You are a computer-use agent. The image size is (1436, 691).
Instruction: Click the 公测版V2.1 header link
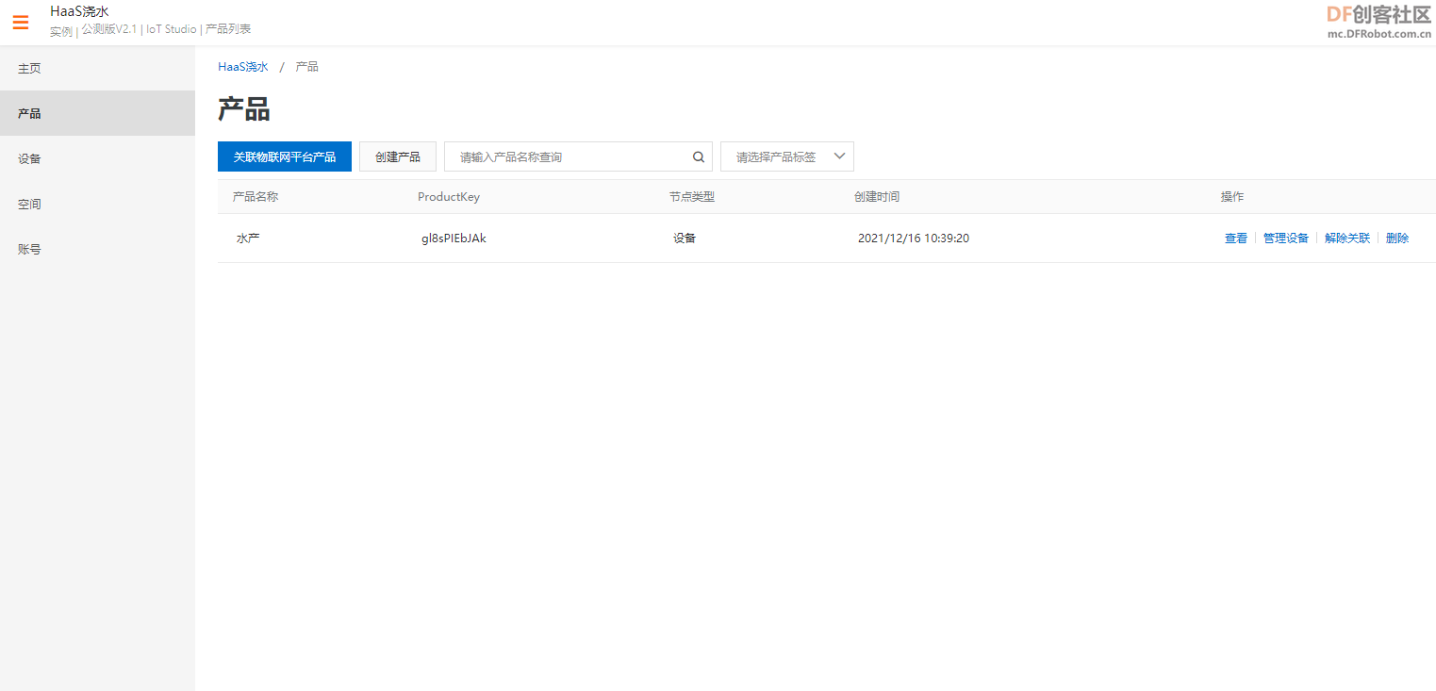(x=109, y=29)
